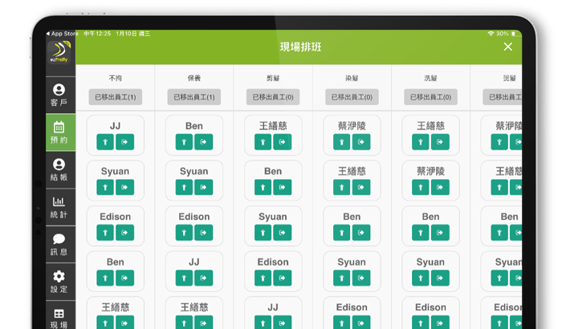Remove Syuan from 剪髮 column via exit icon

click(283, 233)
